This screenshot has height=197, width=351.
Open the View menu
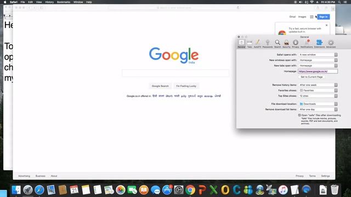click(x=39, y=2)
